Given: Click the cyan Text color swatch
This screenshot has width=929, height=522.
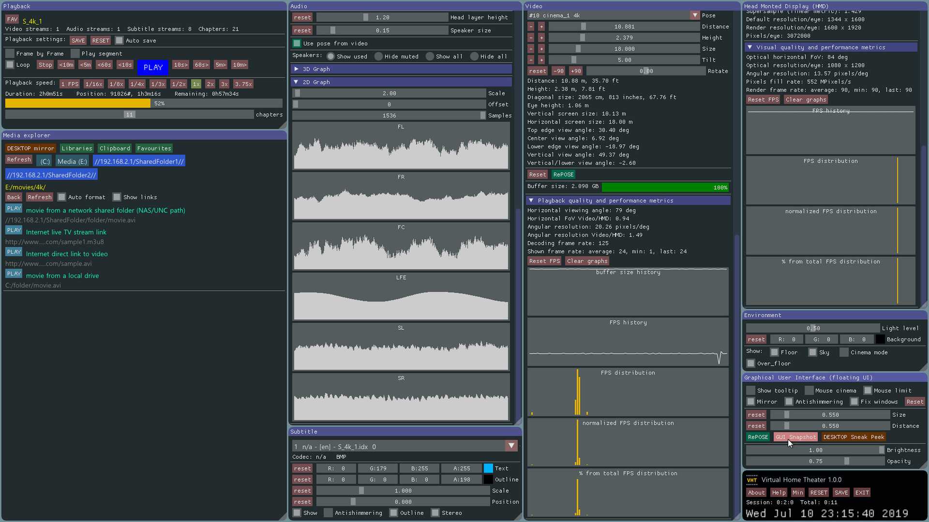Looking at the screenshot, I should [488, 468].
